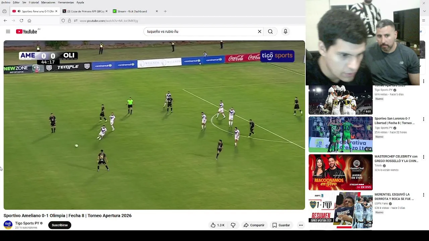Viewport: 429px width, 241px height.
Task: Open the site permissions icon in address bar
Action: click(76, 21)
